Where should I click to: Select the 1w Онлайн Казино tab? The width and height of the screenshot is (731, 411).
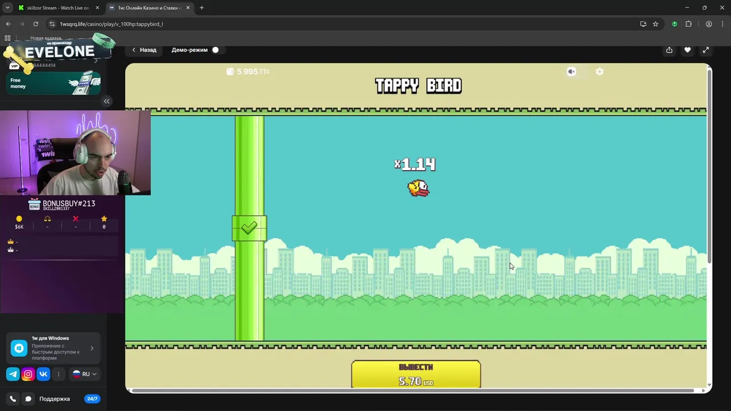[150, 7]
